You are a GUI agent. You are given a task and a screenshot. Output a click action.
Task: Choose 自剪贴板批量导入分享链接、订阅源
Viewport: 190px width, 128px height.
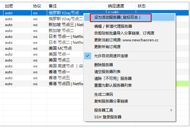click(124, 33)
